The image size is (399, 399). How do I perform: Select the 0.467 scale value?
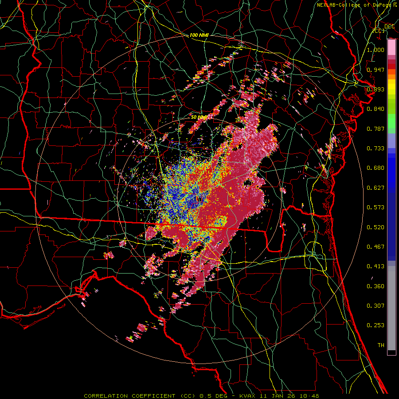point(376,247)
